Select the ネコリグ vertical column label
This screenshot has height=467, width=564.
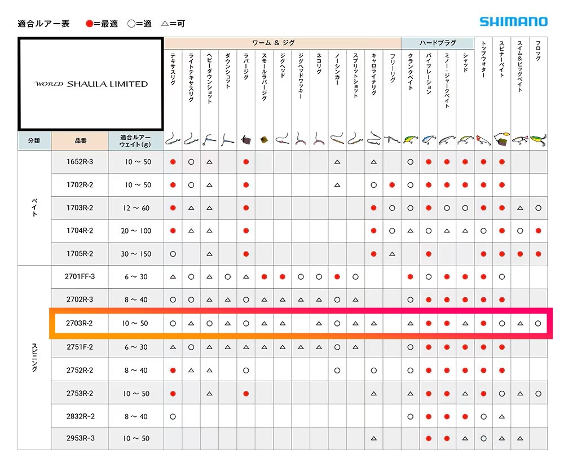coord(319,64)
